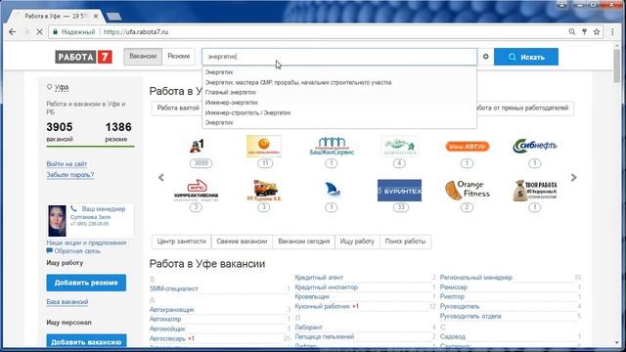Open the www.RBT.ru company logo
The width and height of the screenshot is (626, 352).
pyautogui.click(x=468, y=147)
